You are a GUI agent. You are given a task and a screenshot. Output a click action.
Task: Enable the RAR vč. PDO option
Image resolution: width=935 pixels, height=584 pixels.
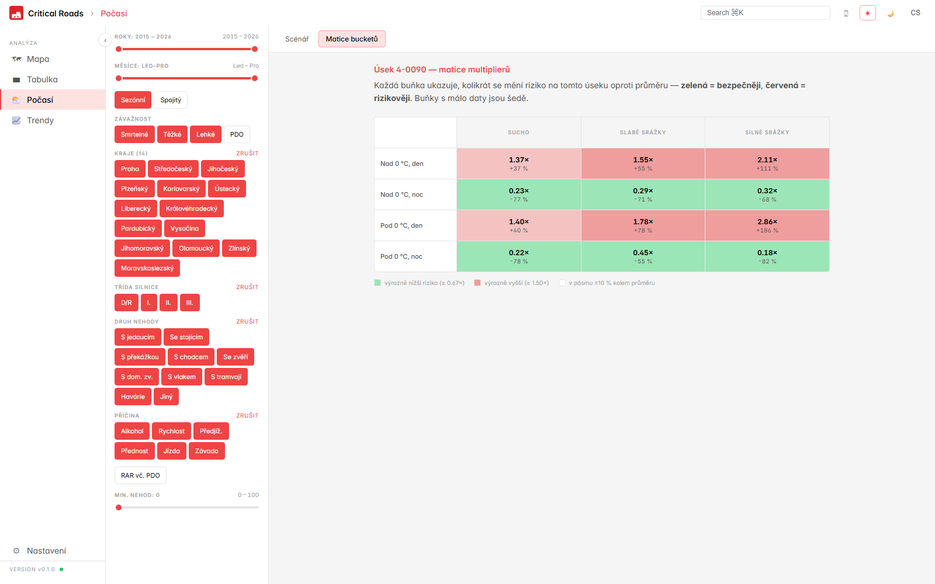[x=140, y=475]
